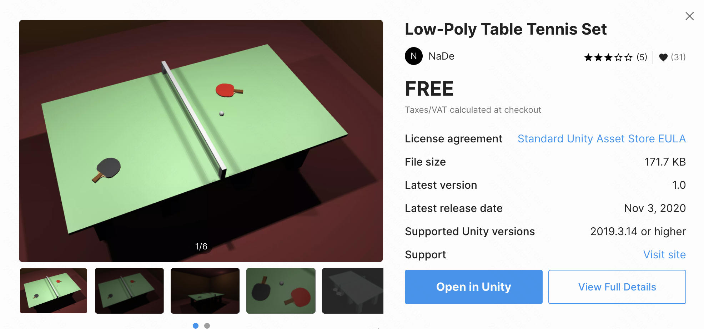This screenshot has height=329, width=704.
Task: Open Standard Unity Asset Store EULA link
Action: (x=602, y=139)
